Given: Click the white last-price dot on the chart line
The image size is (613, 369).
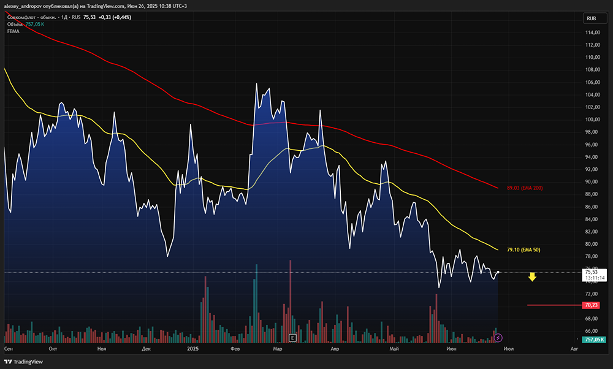Looking at the screenshot, I should click(x=498, y=272).
